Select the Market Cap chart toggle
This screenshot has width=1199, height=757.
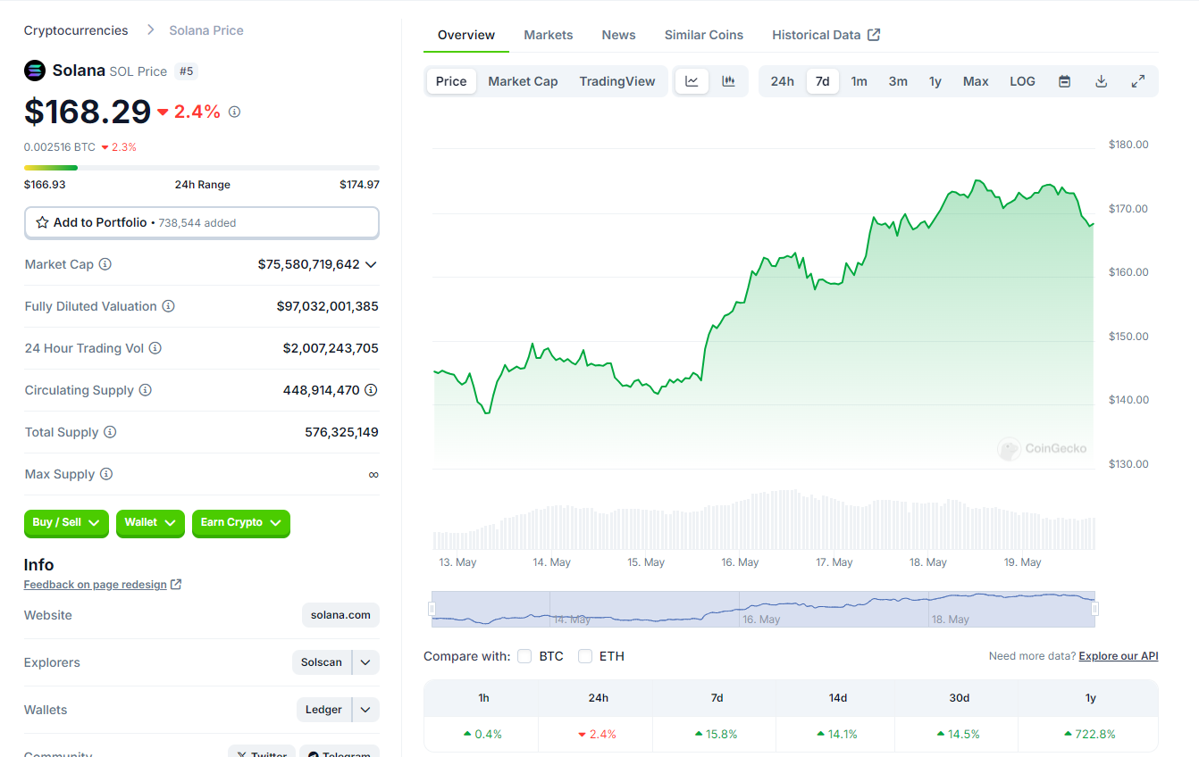(523, 81)
